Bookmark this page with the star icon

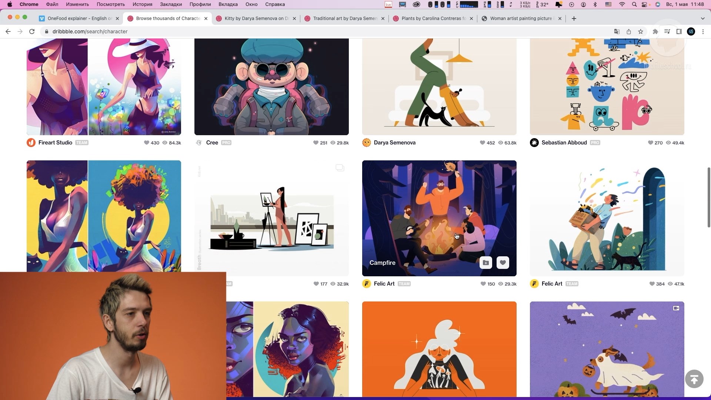coord(641,31)
